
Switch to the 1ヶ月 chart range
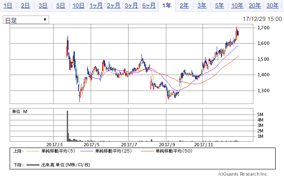click(96, 5)
